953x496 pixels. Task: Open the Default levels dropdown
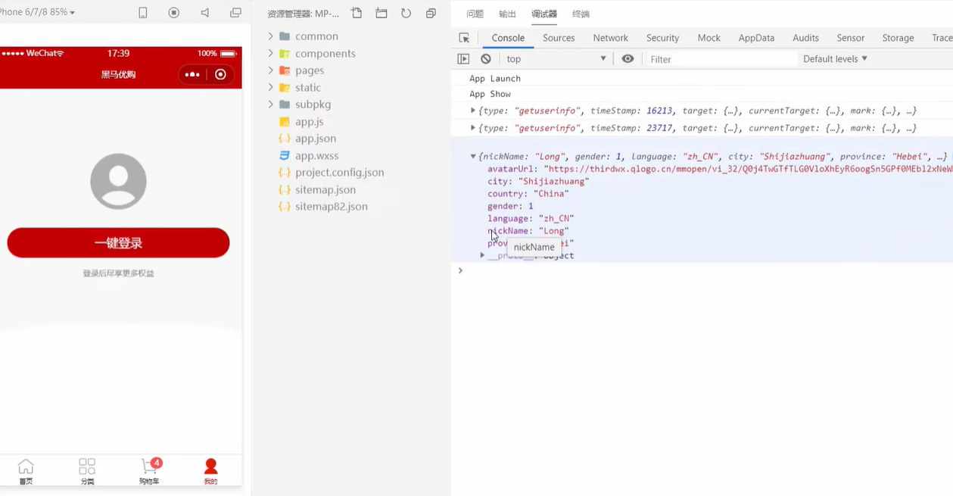tap(835, 59)
